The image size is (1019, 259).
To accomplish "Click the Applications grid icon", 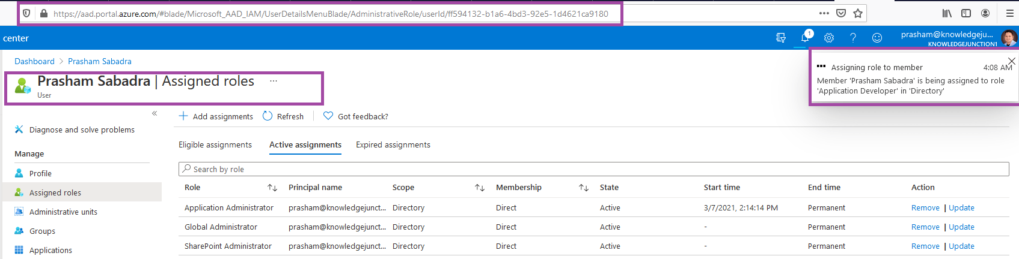I will click(x=19, y=250).
